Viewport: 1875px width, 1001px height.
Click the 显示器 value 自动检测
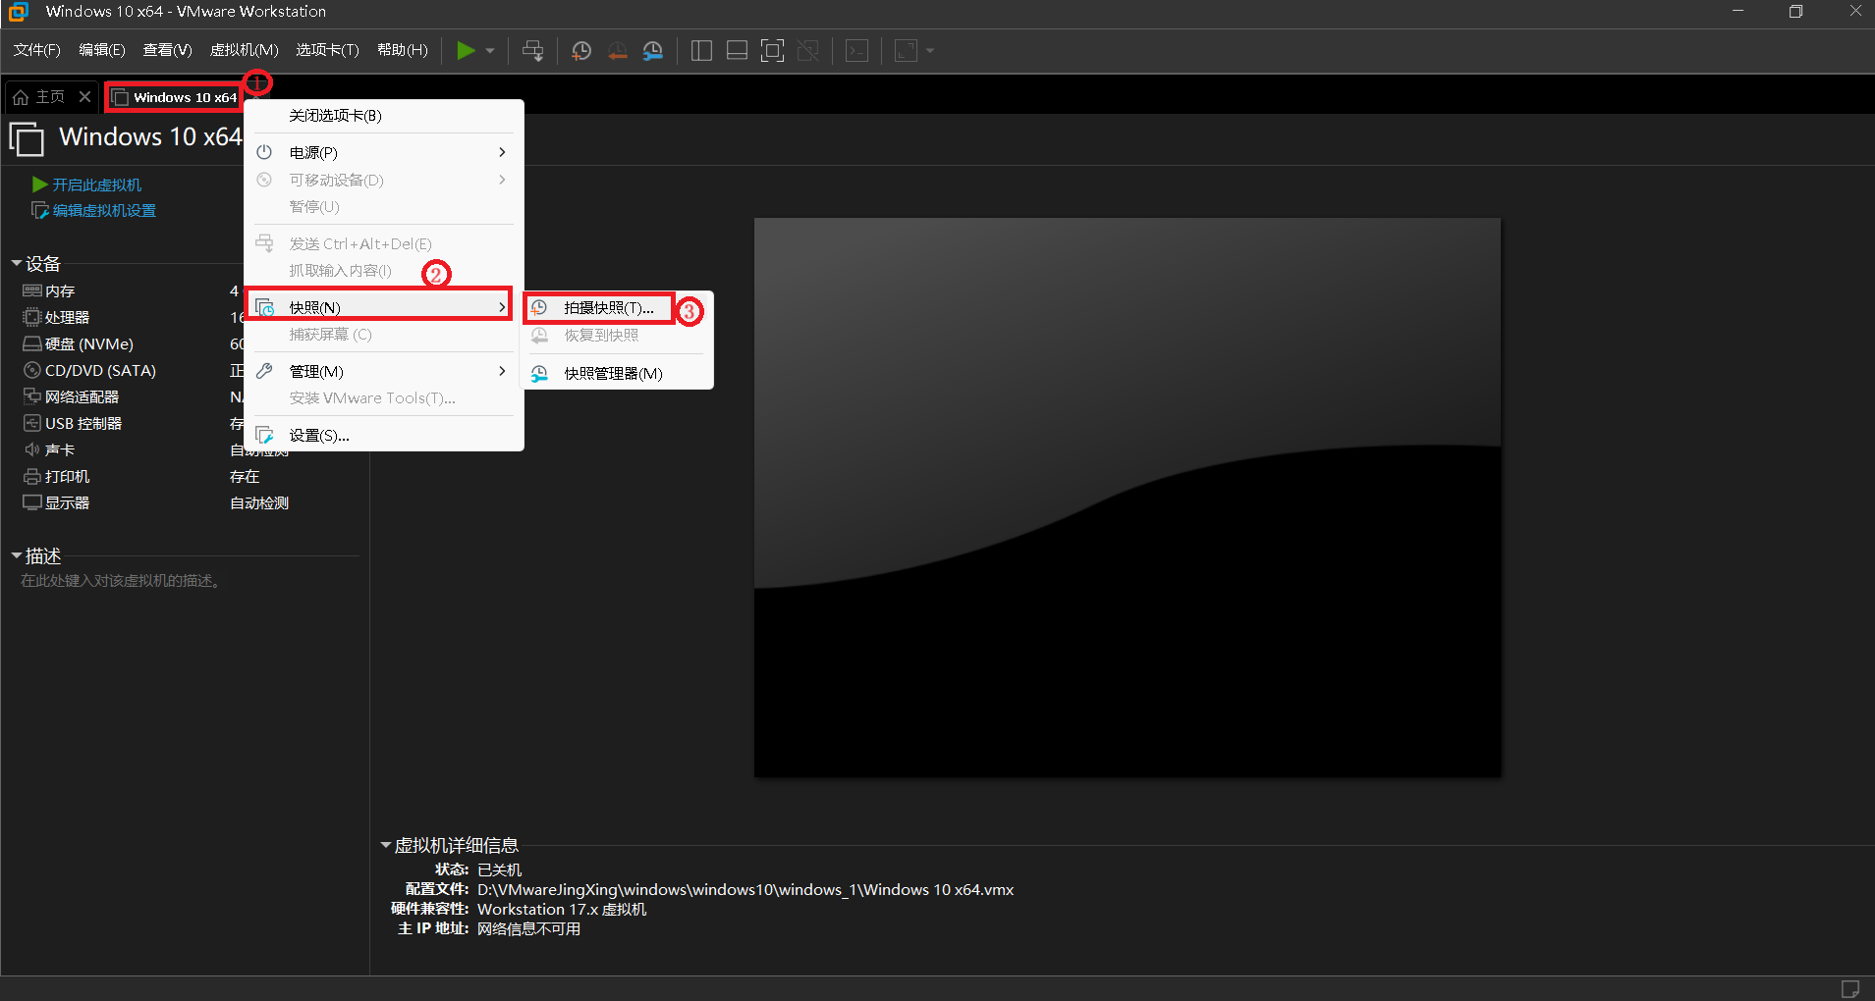point(259,503)
